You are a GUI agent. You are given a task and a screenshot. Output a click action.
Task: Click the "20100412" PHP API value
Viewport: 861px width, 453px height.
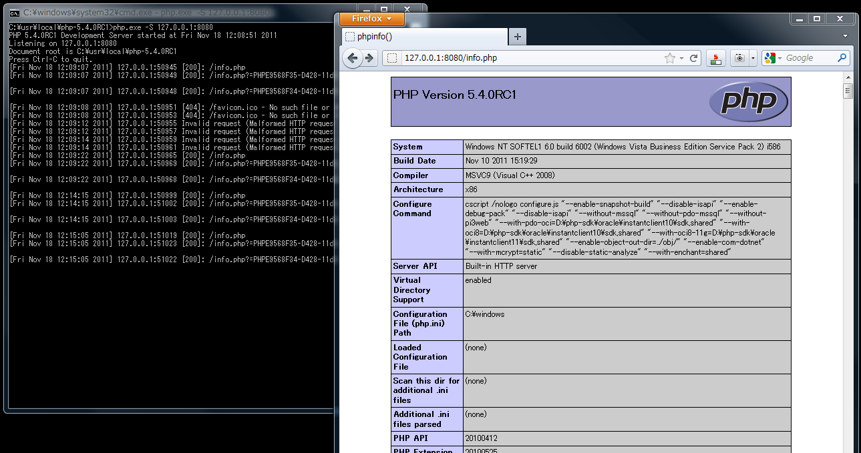482,438
